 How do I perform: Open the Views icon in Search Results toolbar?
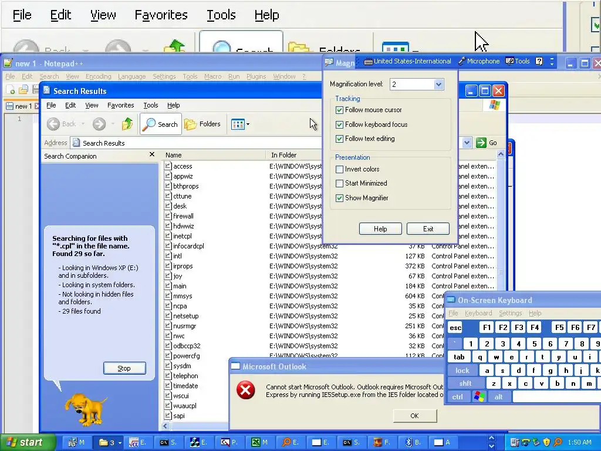click(237, 124)
